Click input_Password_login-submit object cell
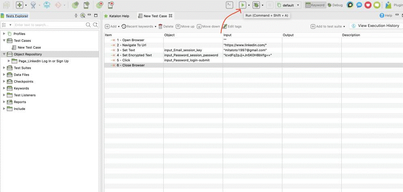 193,60
